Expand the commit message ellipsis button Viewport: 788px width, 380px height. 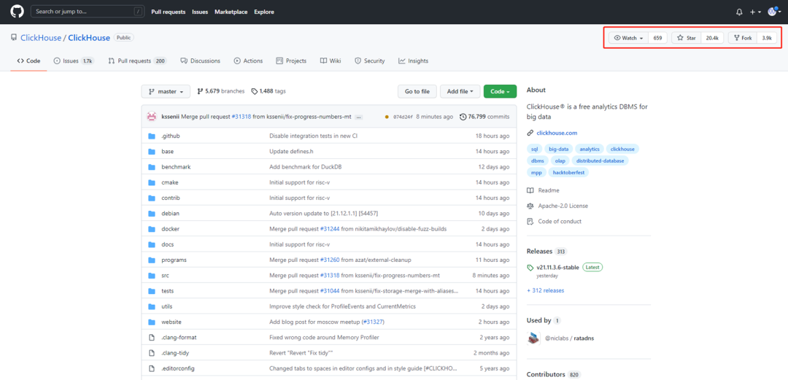point(359,117)
